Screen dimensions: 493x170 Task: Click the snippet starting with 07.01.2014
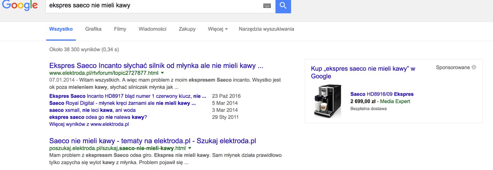tap(165, 84)
